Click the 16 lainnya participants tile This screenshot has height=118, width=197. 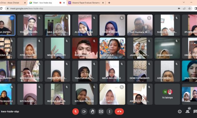click(x=167, y=94)
